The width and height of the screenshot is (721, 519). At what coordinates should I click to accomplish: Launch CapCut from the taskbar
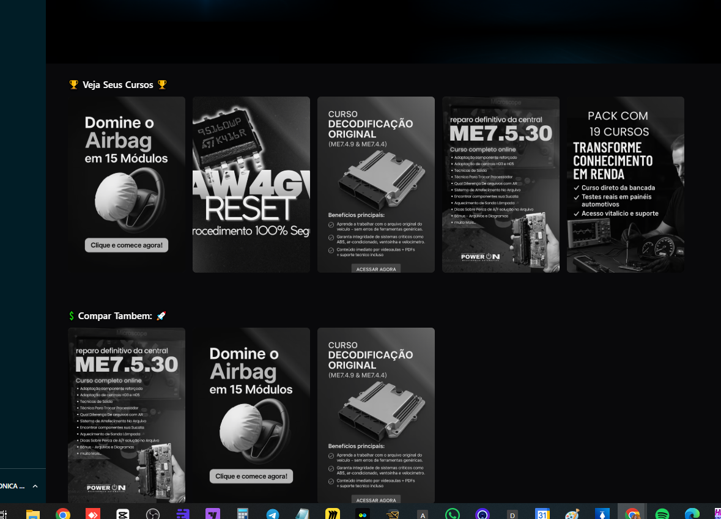[122, 514]
